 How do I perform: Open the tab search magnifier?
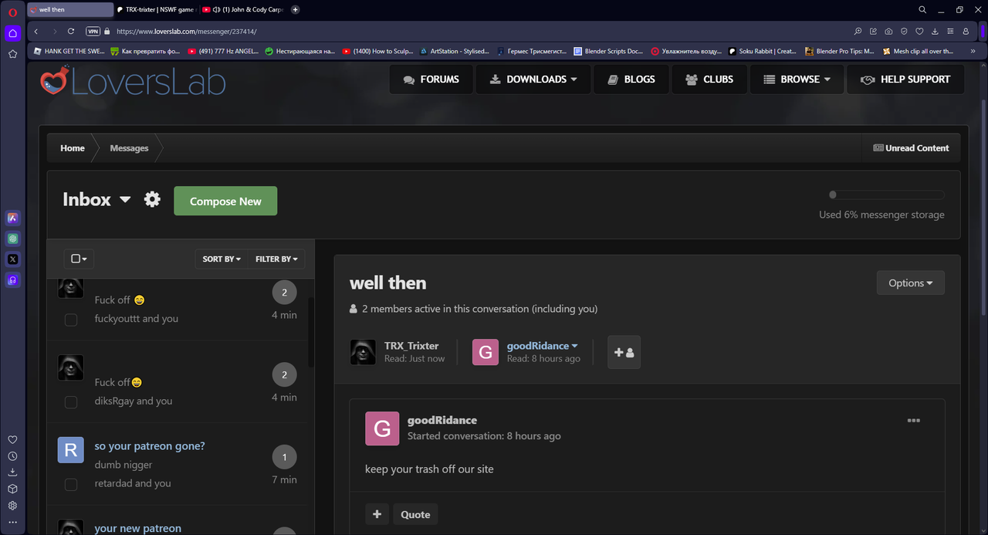[922, 10]
